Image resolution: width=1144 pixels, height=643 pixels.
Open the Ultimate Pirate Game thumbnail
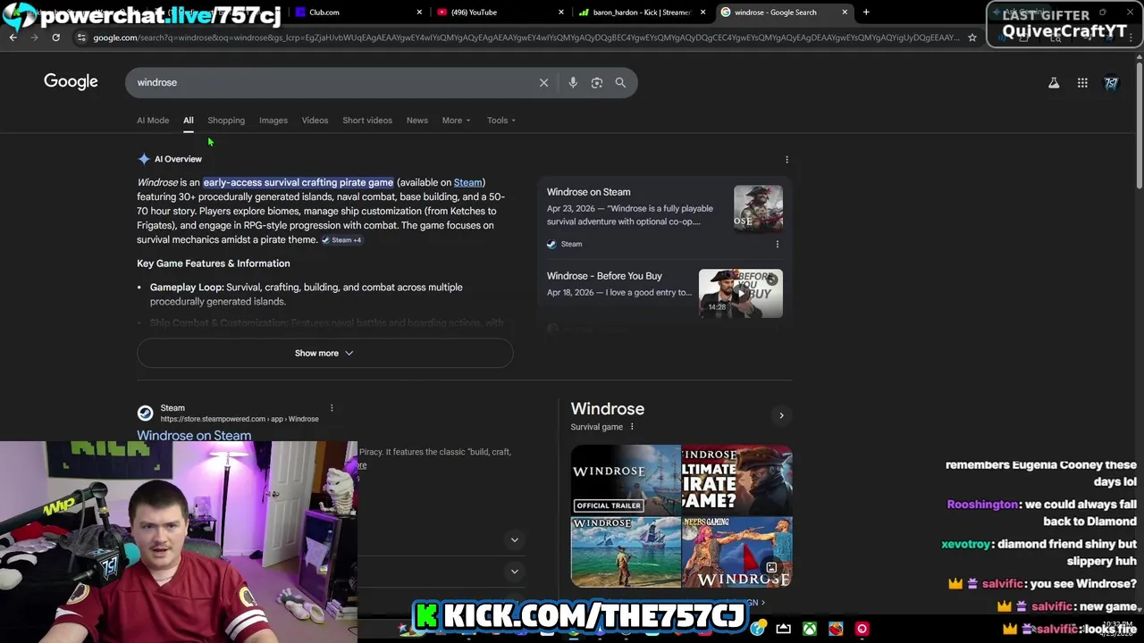[x=737, y=480]
